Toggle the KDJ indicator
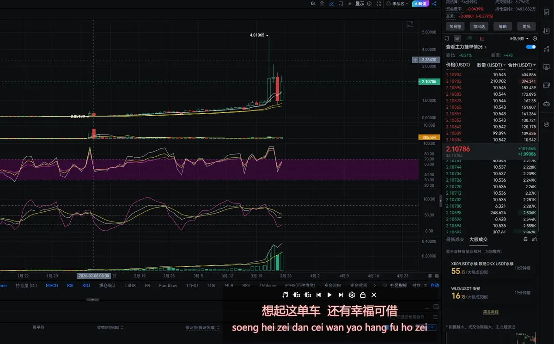 pyautogui.click(x=86, y=285)
